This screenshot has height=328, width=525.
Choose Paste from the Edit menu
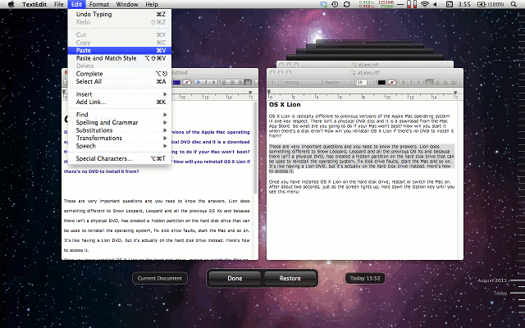120,50
